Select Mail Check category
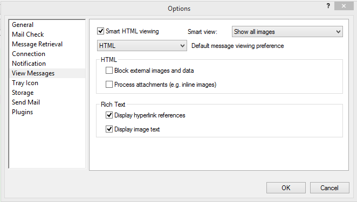This screenshot has width=357, height=202. pos(28,34)
